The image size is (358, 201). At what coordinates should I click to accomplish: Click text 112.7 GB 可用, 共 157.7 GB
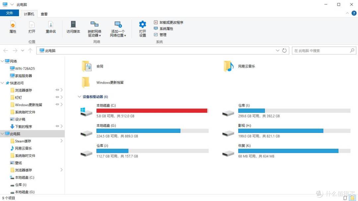click(117, 156)
